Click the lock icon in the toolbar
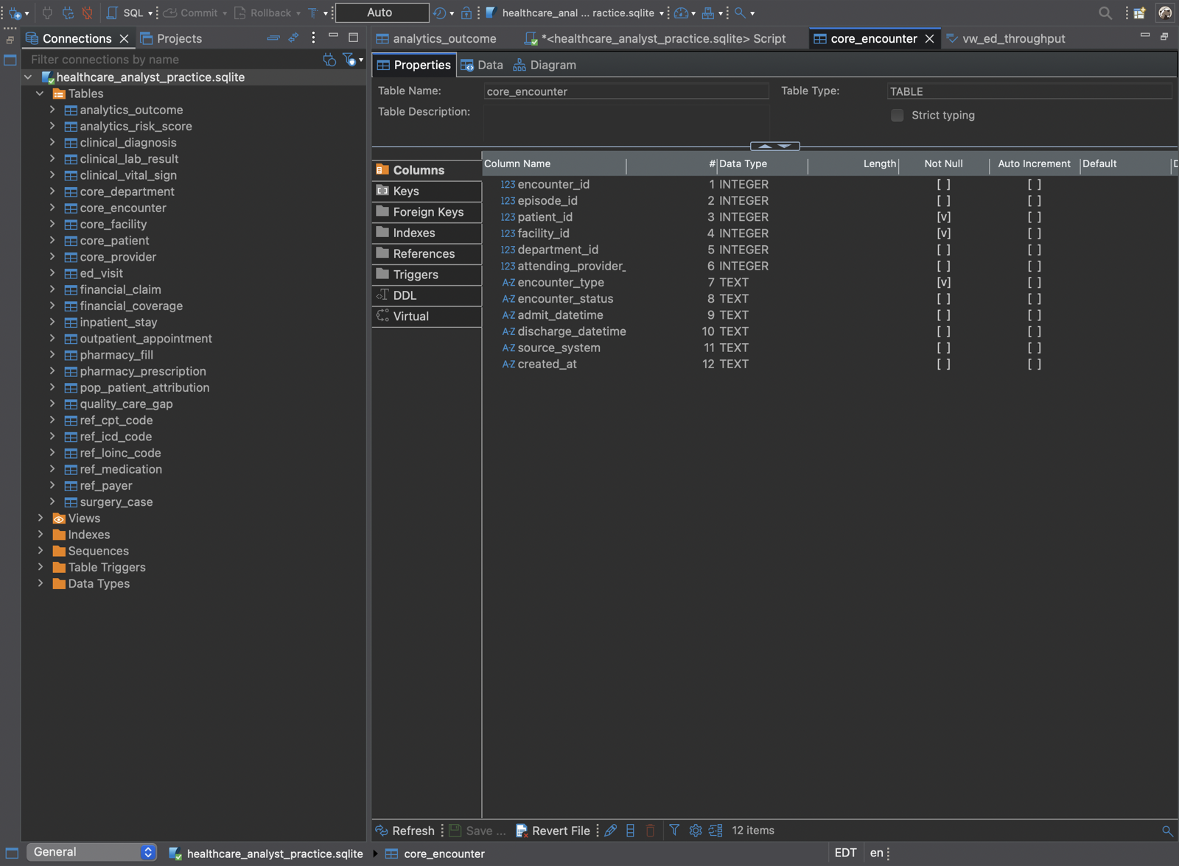1179x866 pixels. coord(466,13)
